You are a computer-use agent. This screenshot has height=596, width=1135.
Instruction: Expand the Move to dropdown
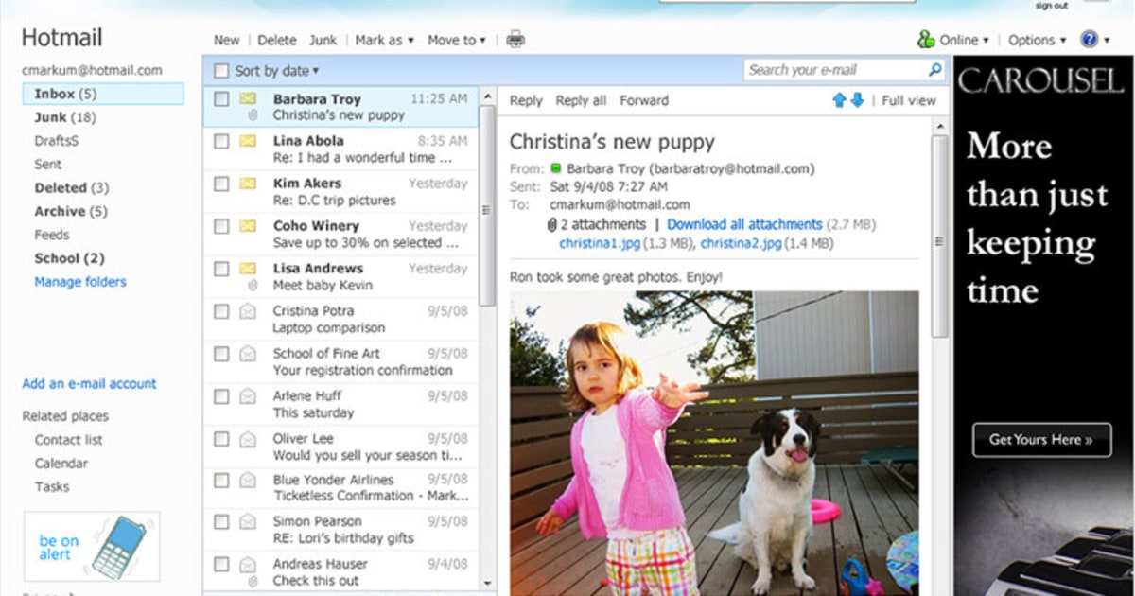pos(455,40)
